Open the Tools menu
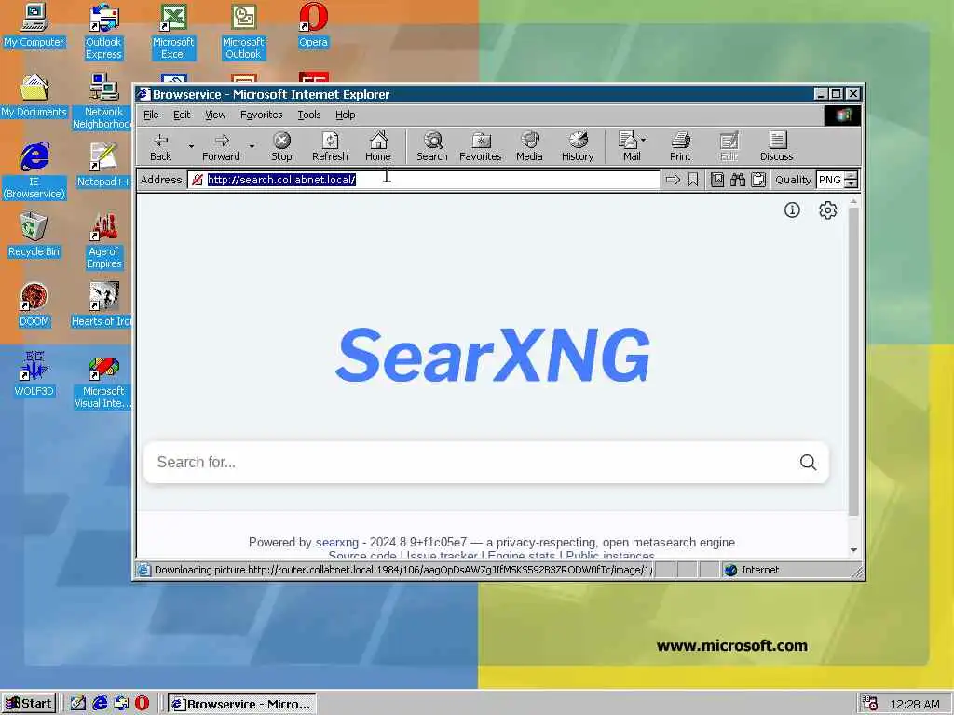 click(309, 115)
